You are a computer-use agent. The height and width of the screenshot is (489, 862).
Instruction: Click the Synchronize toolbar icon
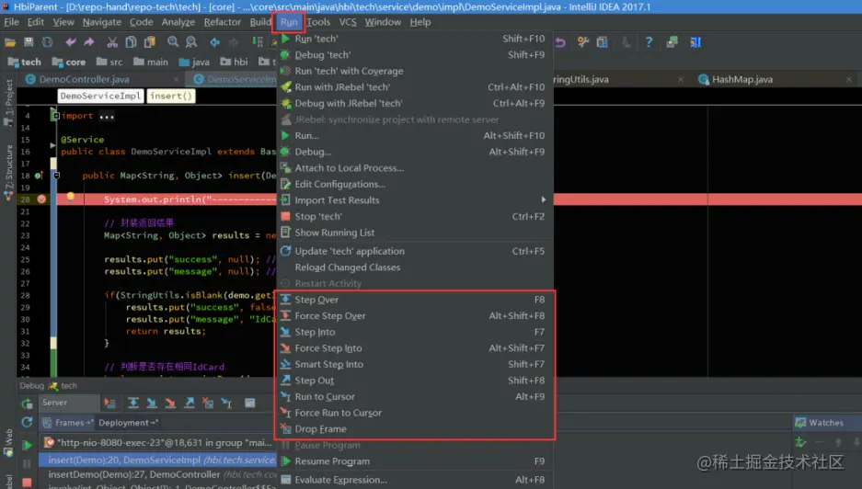tap(47, 42)
